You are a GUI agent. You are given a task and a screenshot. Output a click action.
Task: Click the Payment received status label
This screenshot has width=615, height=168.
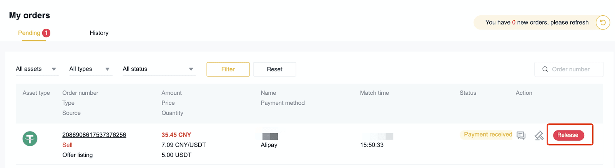pos(488,135)
